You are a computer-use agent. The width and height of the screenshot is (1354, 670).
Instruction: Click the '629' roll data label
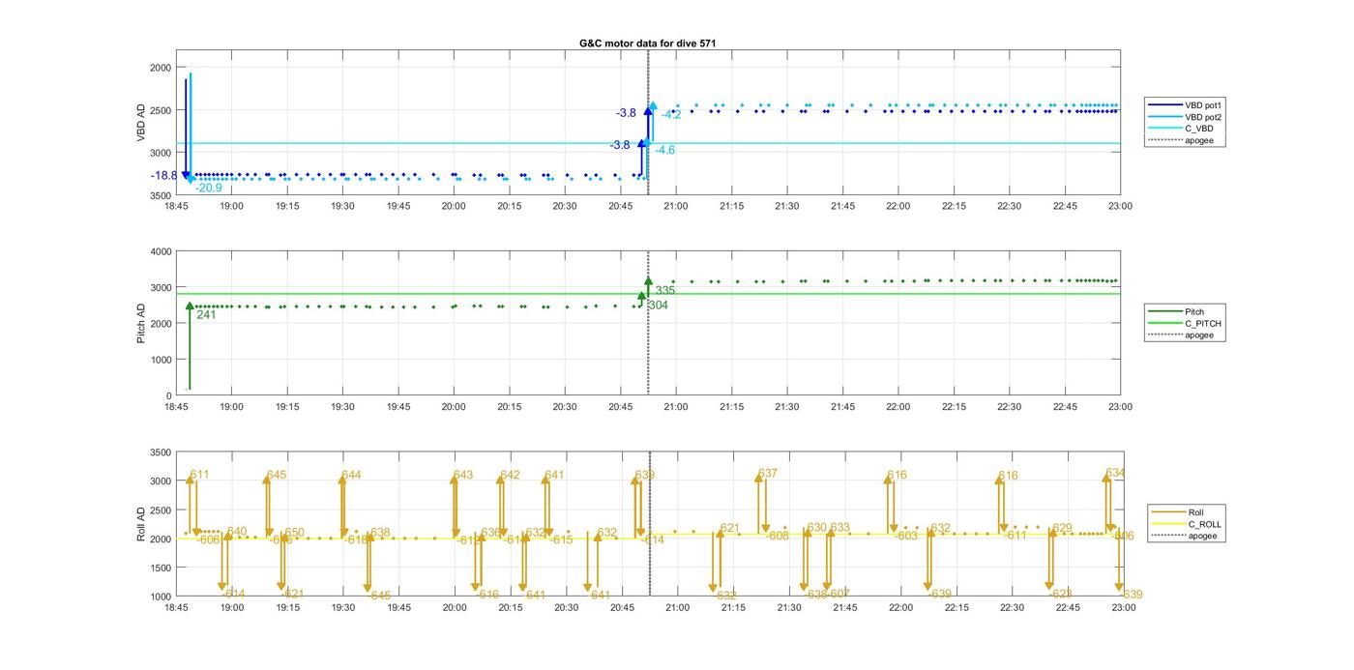(x=1063, y=528)
